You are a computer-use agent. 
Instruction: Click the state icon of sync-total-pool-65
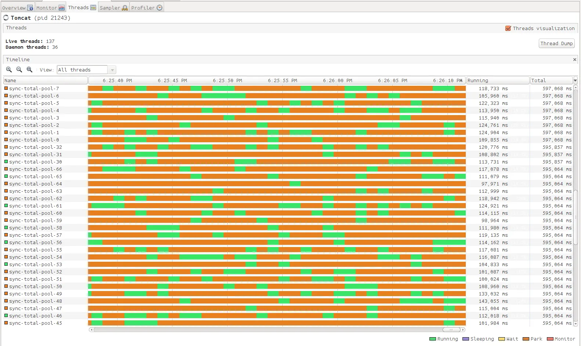pos(6,176)
